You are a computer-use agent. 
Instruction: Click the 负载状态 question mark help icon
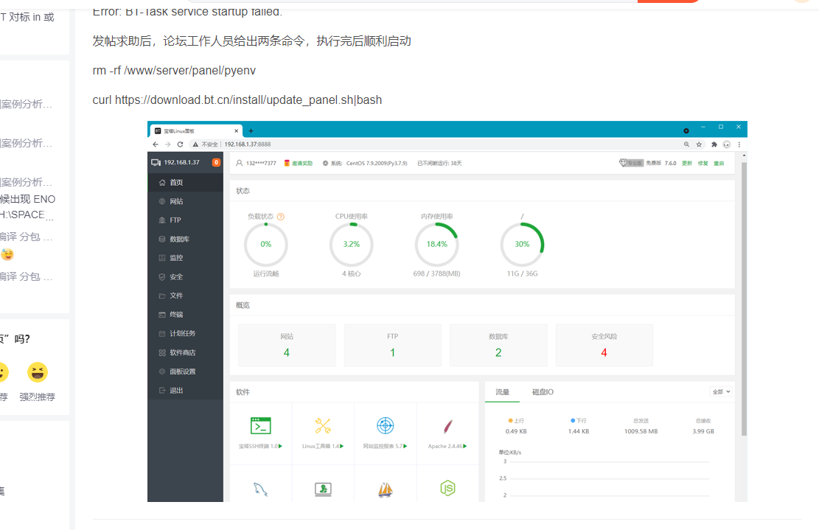(280, 217)
